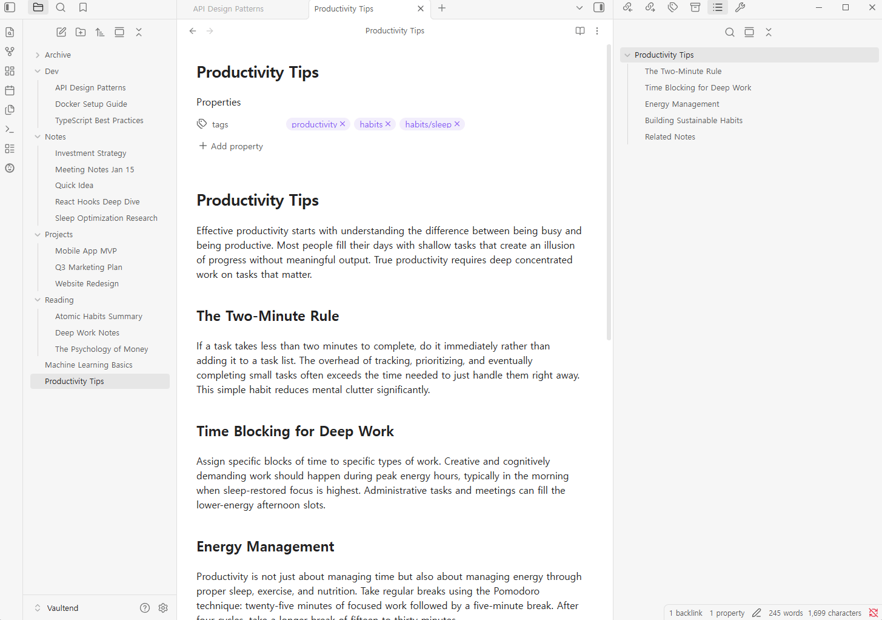Open Meeting Notes Jan 15
This screenshot has width=882, height=620.
pos(95,170)
